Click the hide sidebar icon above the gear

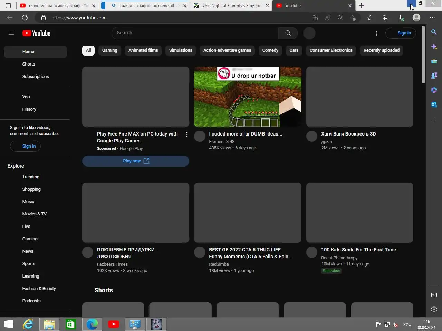pyautogui.click(x=434, y=295)
